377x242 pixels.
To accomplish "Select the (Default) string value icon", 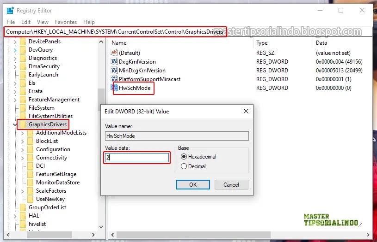I will coord(114,53).
